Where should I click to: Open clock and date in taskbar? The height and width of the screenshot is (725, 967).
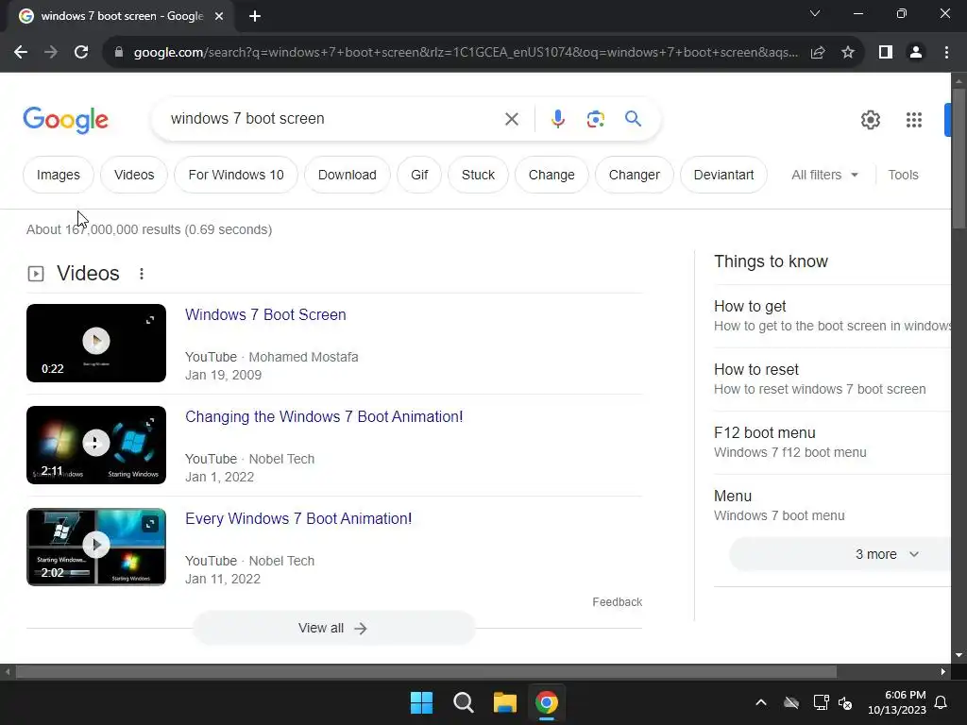click(897, 702)
